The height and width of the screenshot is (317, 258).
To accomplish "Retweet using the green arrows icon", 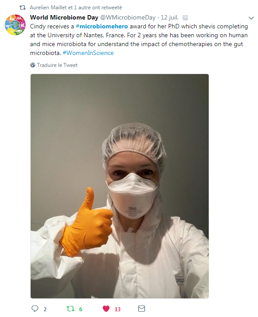I will point(71,309).
